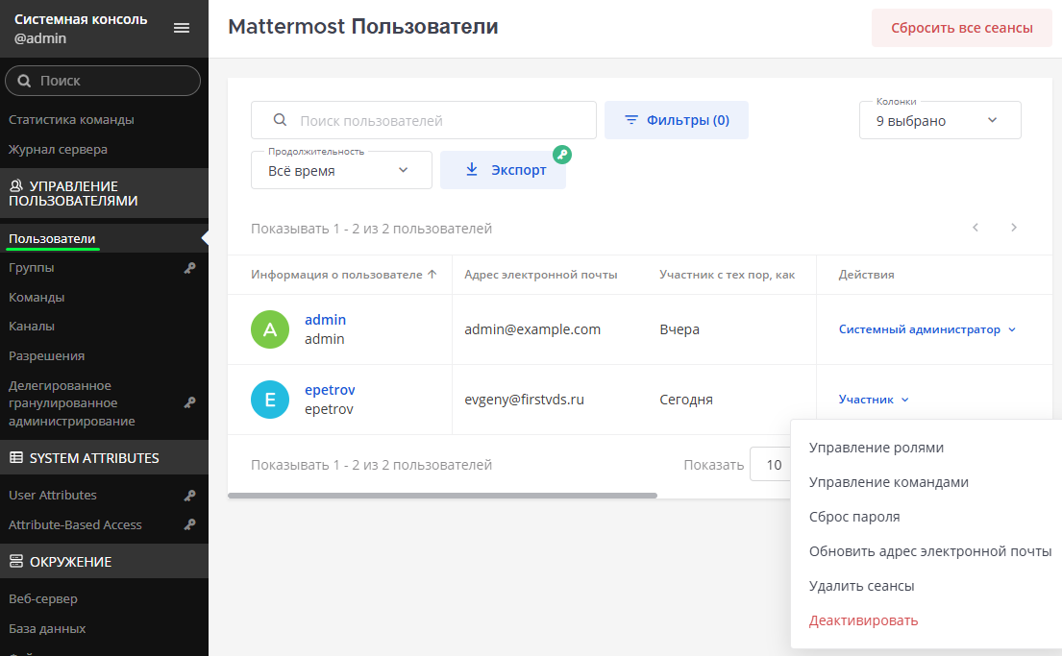
Task: Open the Колонки 9 выбрано dropdown
Action: 940,120
